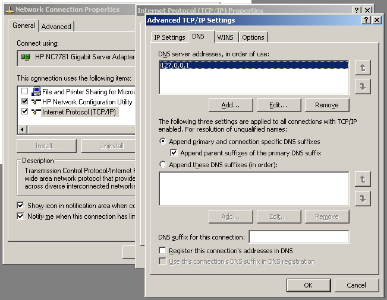
Task: Select the Internet Protocol (TCP/IP) list item
Action: click(x=79, y=111)
